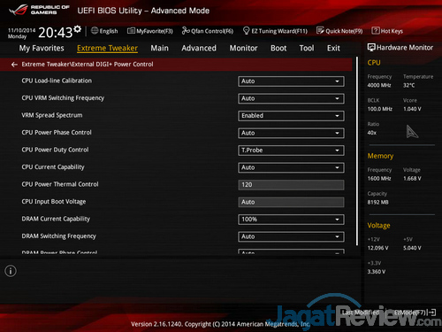Image resolution: width=442 pixels, height=332 pixels.
Task: Select the Extreme Tweaker tab
Action: coord(107,48)
